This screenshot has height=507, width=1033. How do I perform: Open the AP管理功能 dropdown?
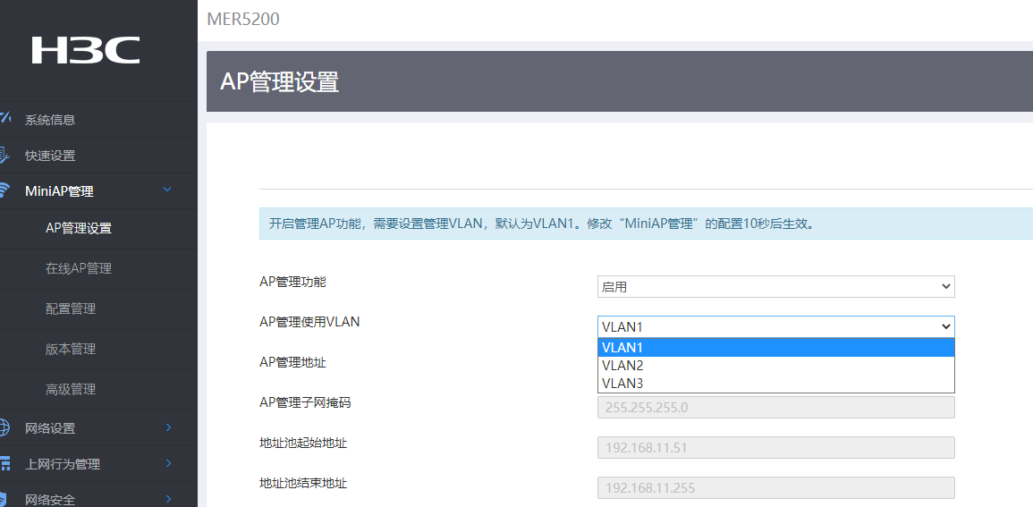pyautogui.click(x=775, y=286)
